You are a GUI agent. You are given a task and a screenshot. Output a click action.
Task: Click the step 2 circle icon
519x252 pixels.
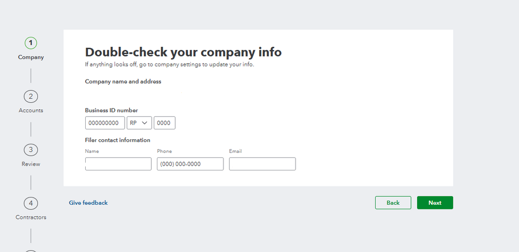[31, 96]
